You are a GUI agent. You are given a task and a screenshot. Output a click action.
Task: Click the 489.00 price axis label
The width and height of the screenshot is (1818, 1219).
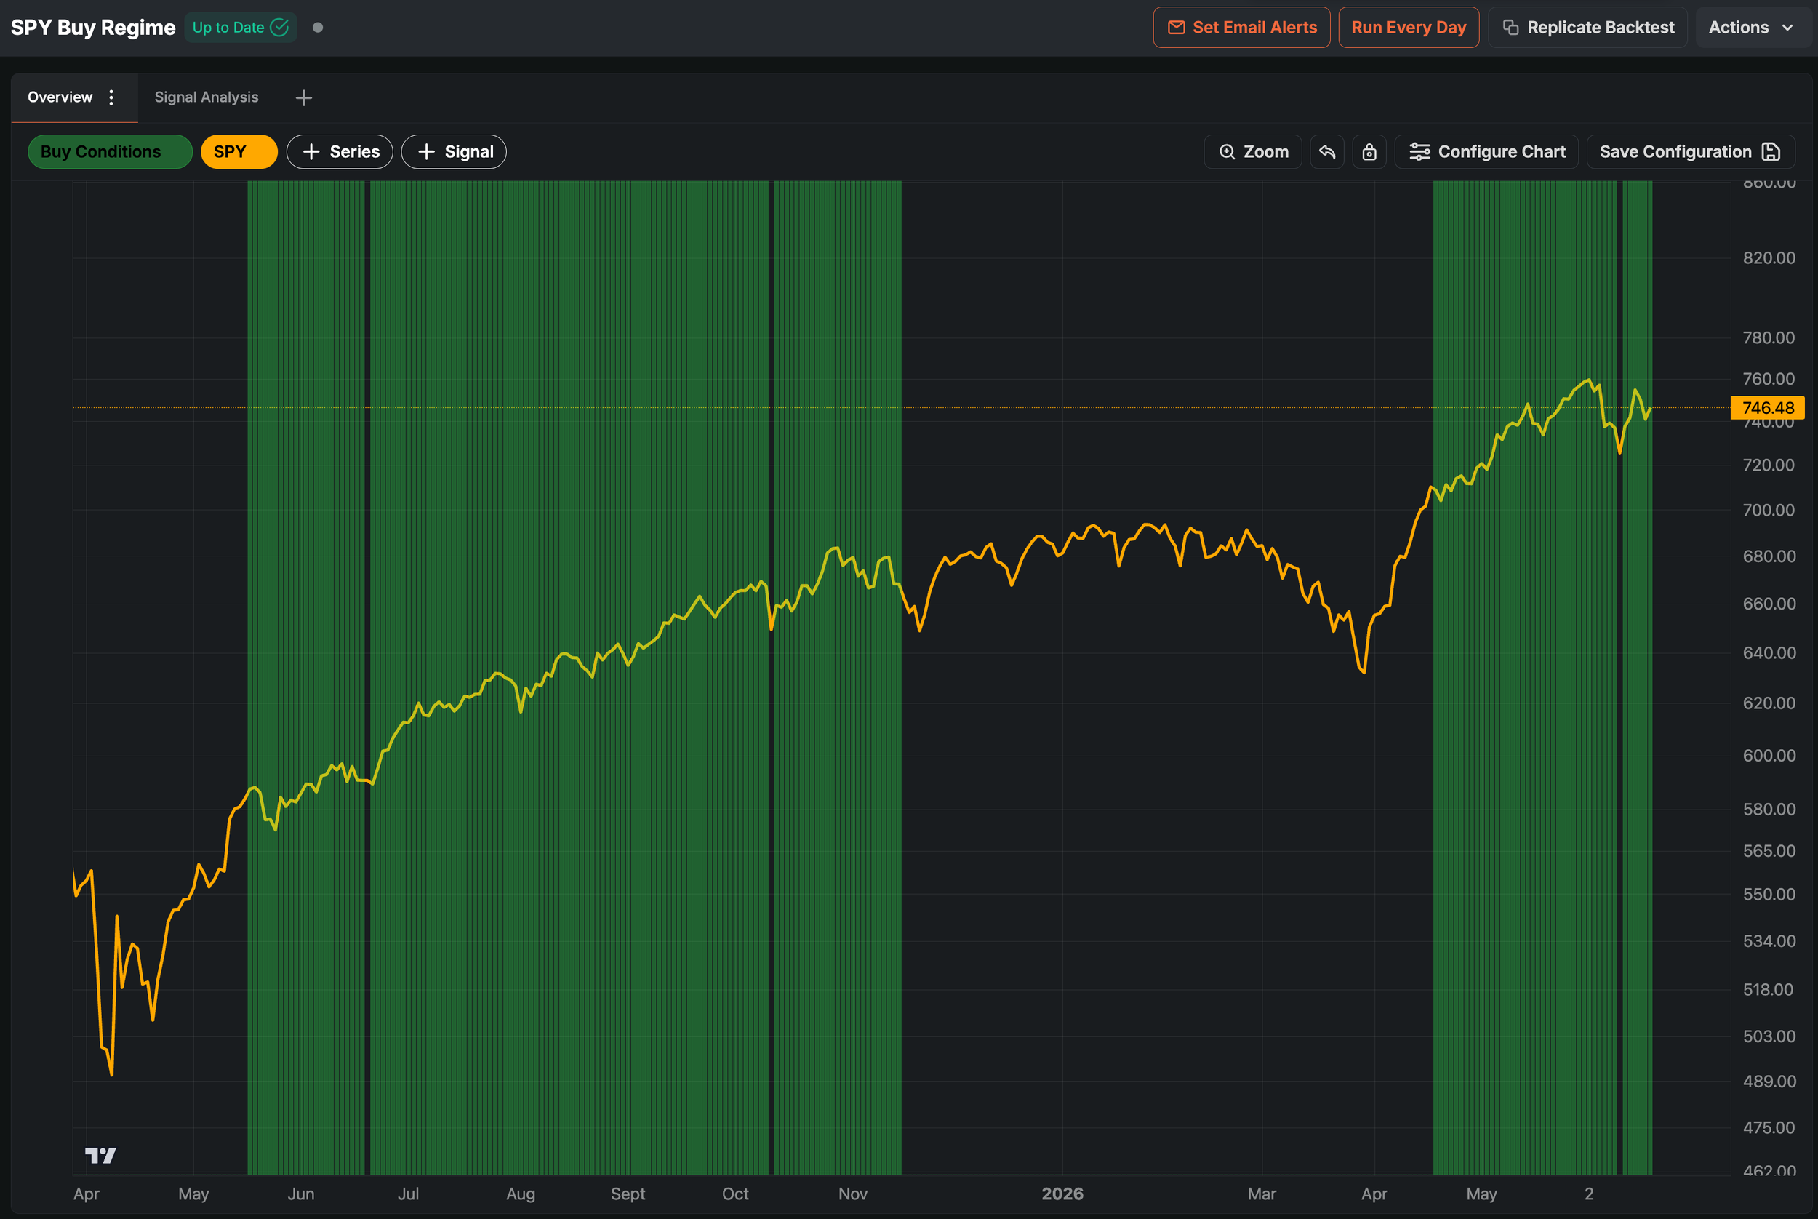pos(1769,1081)
